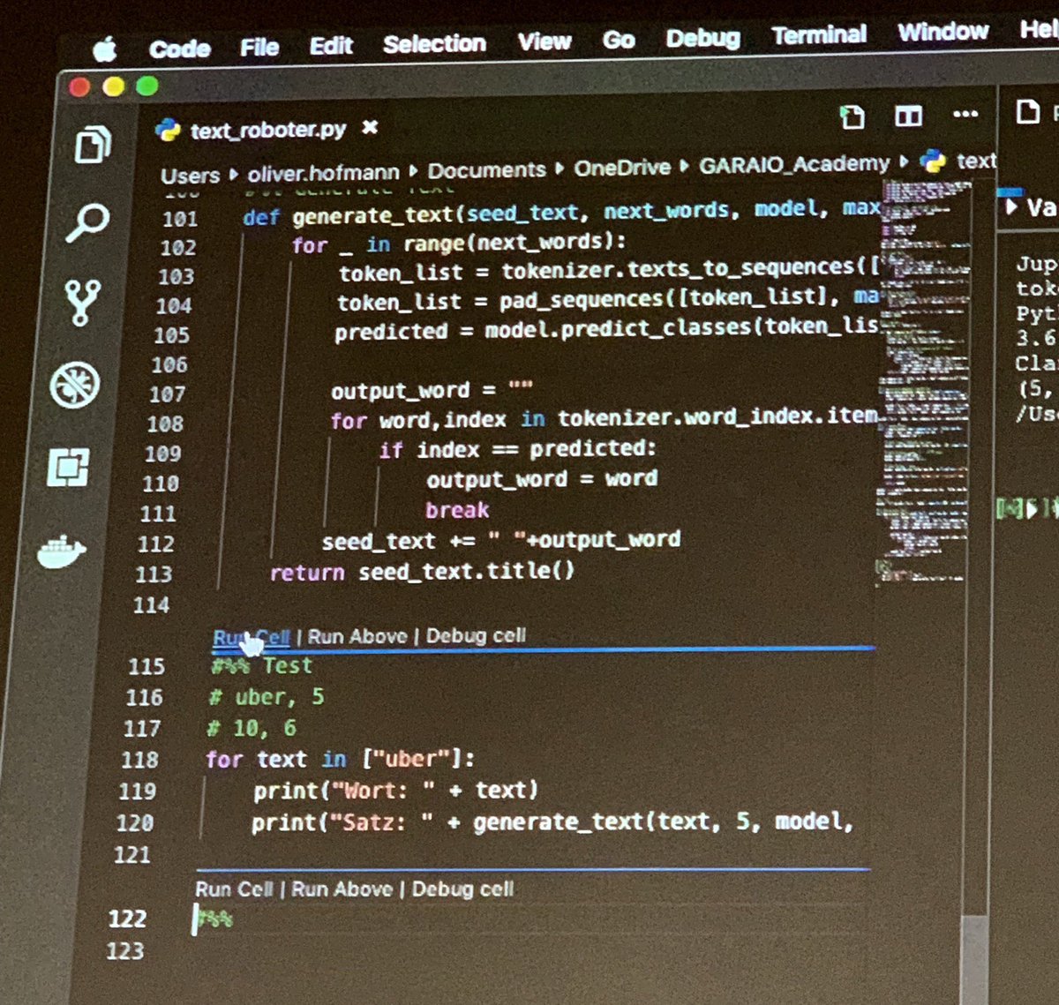Click Run Above over line 122

tap(342, 889)
